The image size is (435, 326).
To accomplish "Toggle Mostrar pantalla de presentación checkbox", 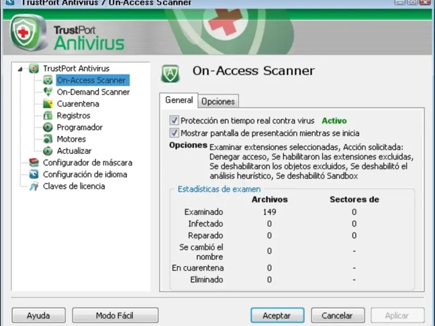I will pos(174,133).
